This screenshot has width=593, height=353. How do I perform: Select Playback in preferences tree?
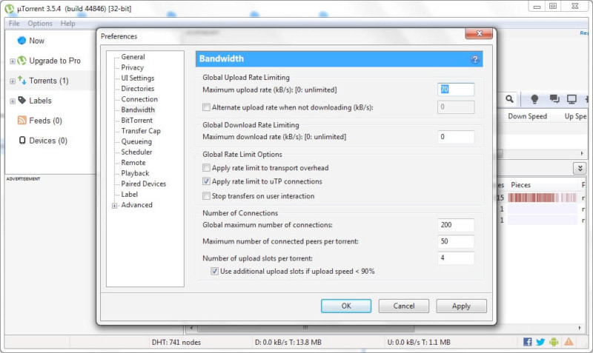click(x=135, y=173)
